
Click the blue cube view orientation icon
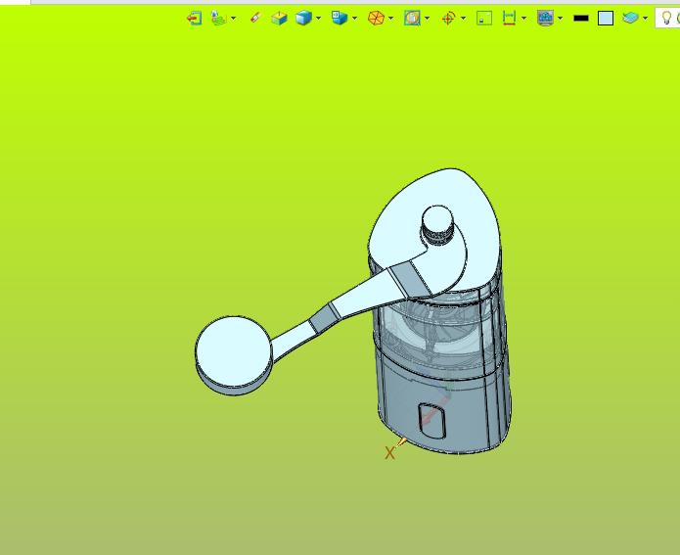point(340,18)
